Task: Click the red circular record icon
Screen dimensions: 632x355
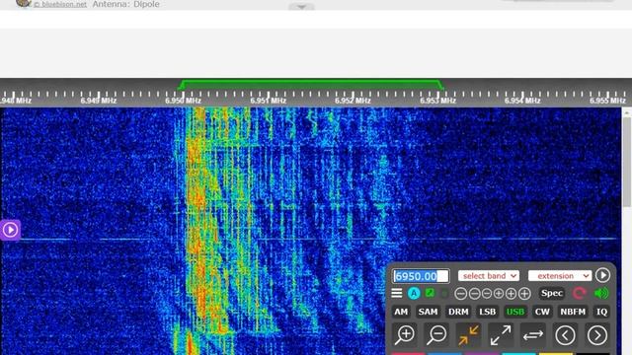Action: coord(580,293)
